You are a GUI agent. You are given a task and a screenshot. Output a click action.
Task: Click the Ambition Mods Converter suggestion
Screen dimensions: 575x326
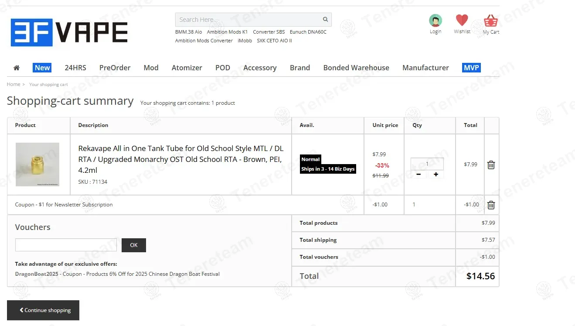204,41
